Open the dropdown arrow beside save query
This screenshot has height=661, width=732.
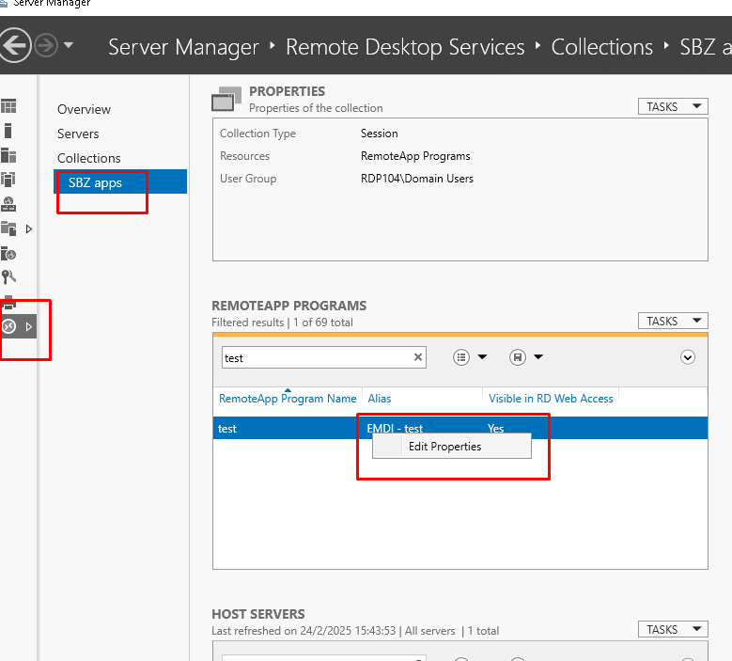point(538,357)
